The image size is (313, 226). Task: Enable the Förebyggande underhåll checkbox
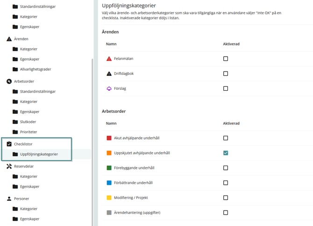tap(226, 168)
